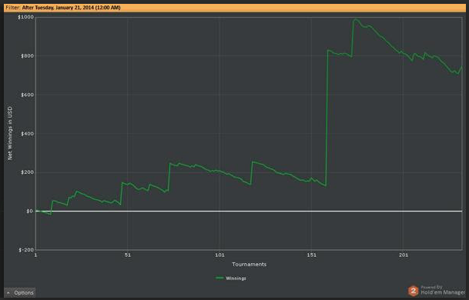Viewport: 469px width, 300px height.
Task: Click the $200 y-axis label
Action: click(27, 172)
